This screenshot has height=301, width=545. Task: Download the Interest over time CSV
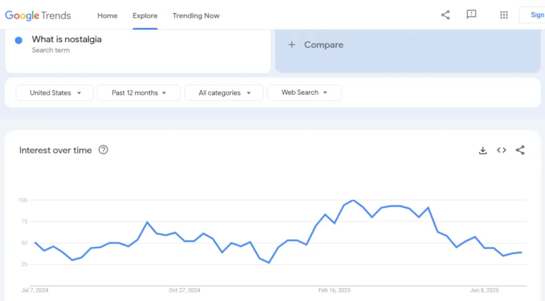tap(482, 150)
